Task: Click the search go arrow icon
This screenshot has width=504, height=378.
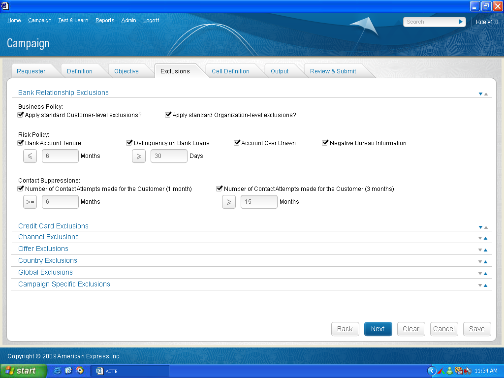Action: coord(461,22)
